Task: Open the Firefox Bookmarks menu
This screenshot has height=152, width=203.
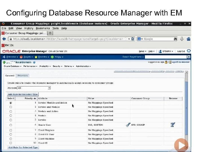Action: tap(43, 28)
